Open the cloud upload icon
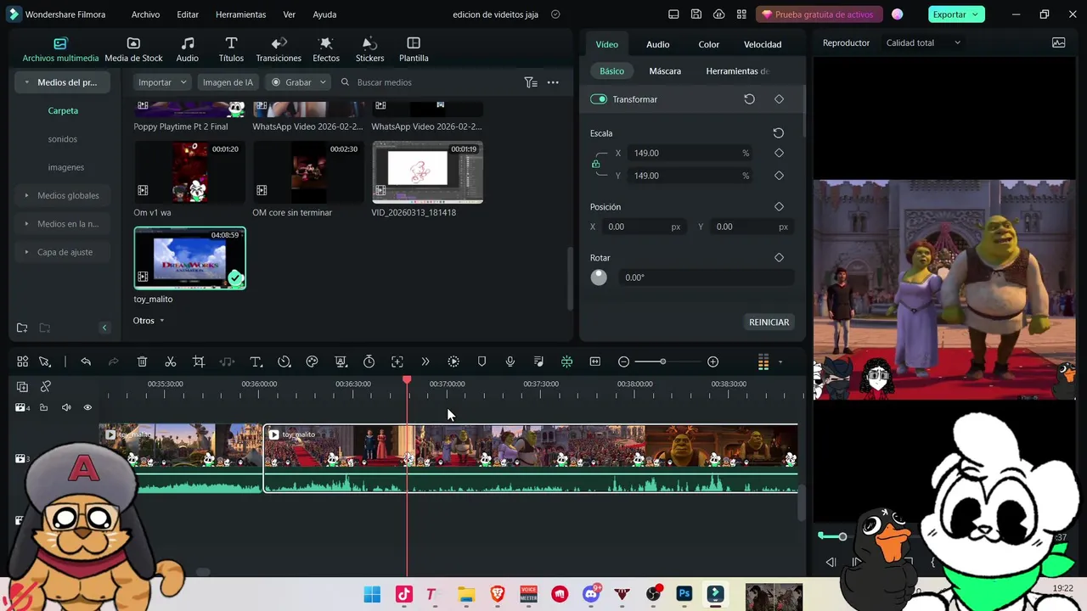1087x611 pixels. pyautogui.click(x=719, y=14)
